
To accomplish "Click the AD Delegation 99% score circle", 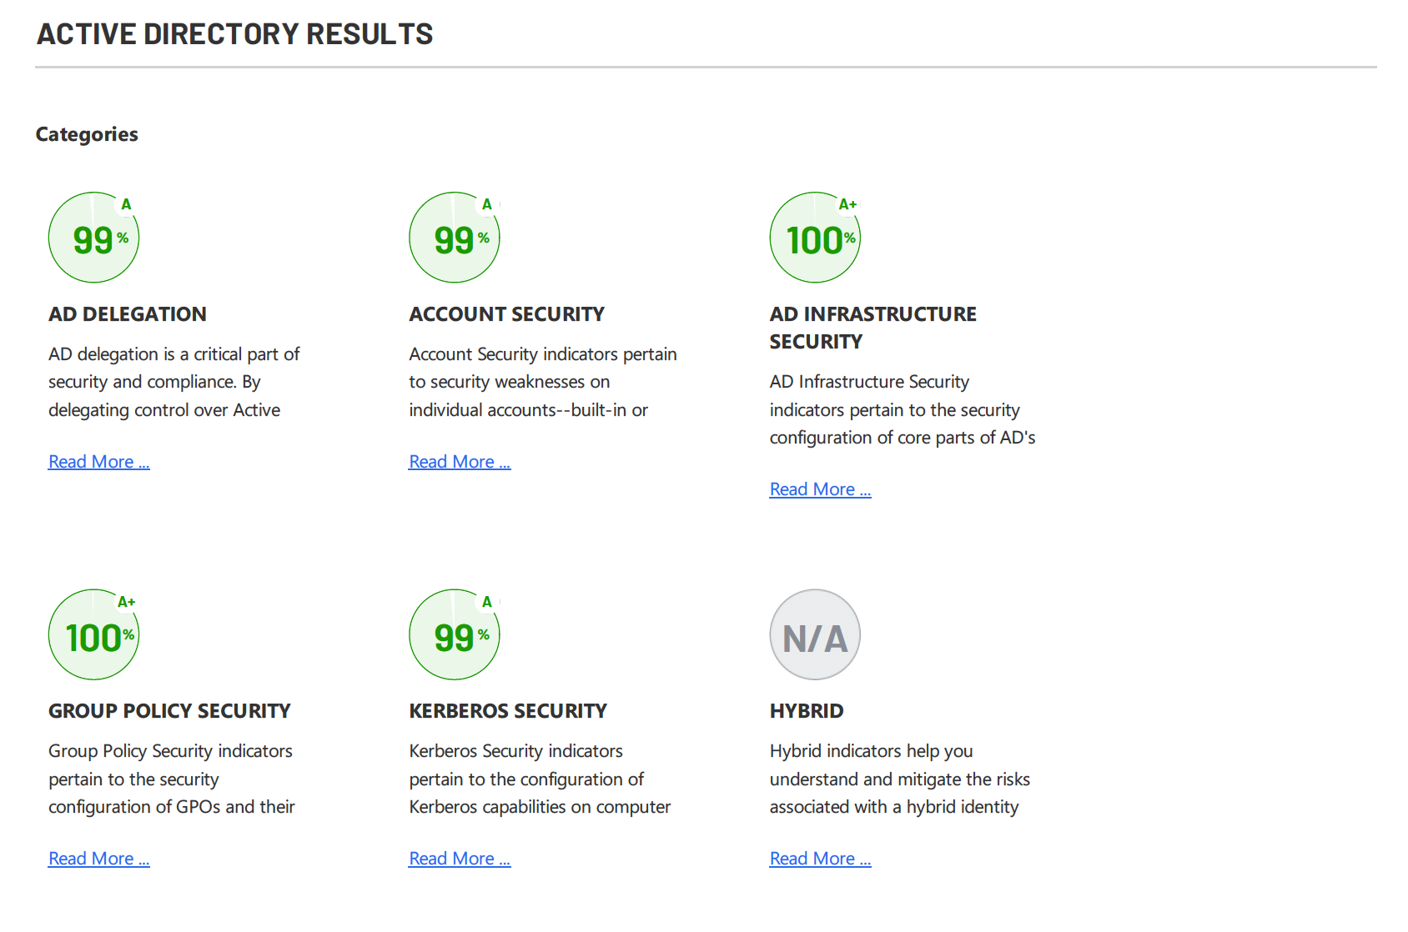I will coord(94,238).
